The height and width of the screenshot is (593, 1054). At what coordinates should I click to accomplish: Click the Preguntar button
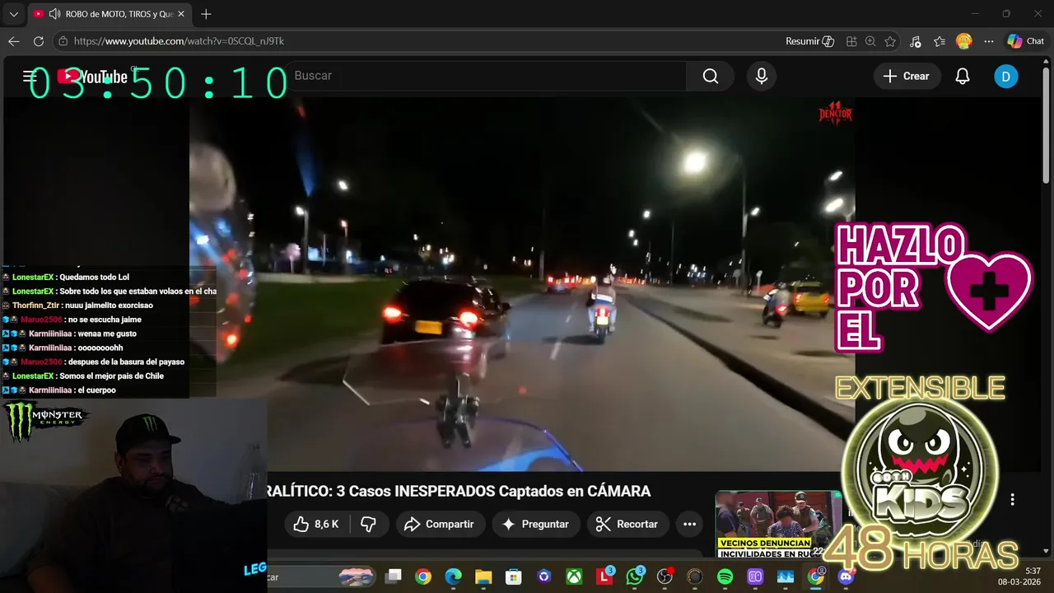[536, 524]
